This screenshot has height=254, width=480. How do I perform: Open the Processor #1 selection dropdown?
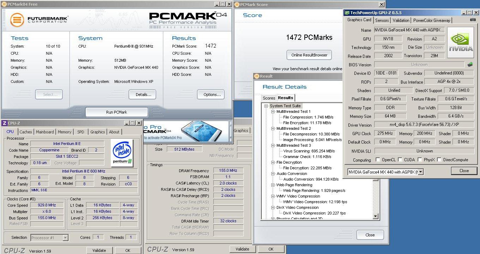tap(65, 238)
